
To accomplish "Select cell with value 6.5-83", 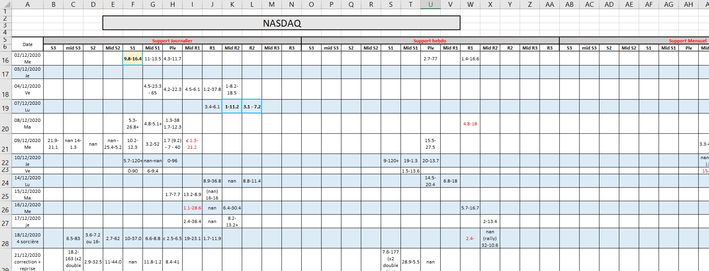I will (x=73, y=238).
